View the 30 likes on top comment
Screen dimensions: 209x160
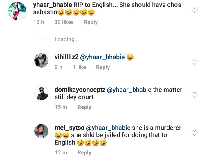[64, 22]
